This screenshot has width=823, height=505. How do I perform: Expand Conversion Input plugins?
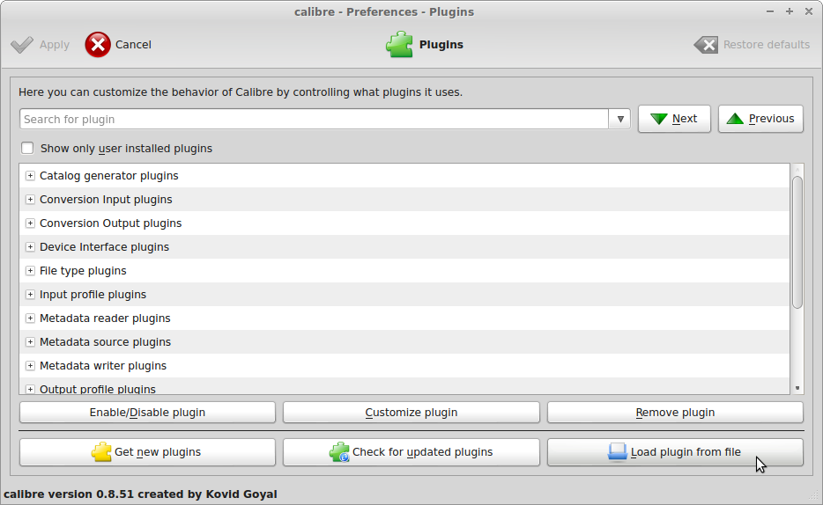[x=30, y=200]
